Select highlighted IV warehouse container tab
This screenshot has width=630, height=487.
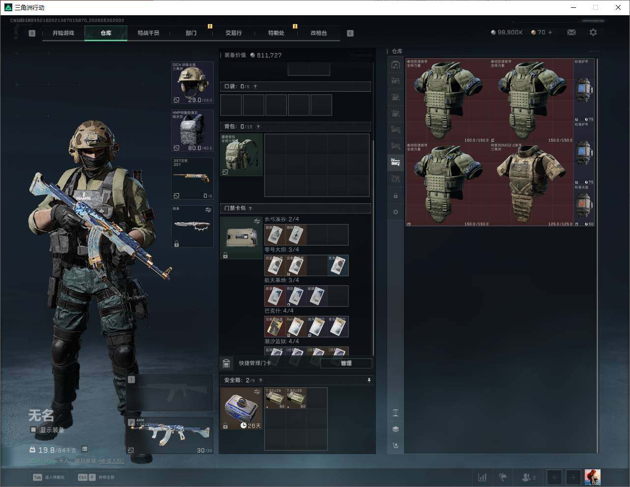tap(396, 162)
